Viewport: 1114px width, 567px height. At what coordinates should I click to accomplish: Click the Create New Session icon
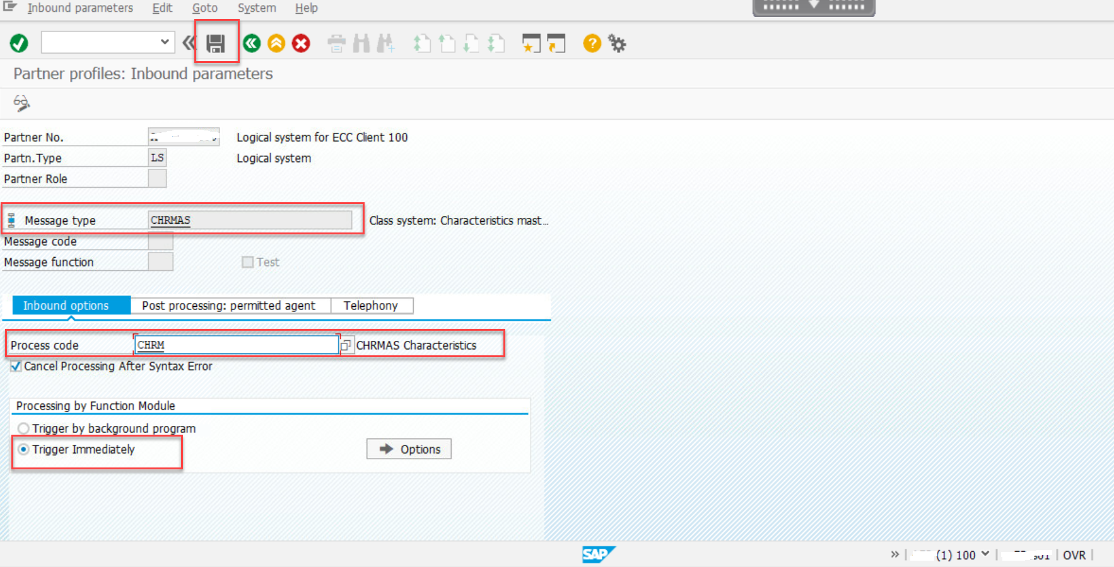[531, 43]
